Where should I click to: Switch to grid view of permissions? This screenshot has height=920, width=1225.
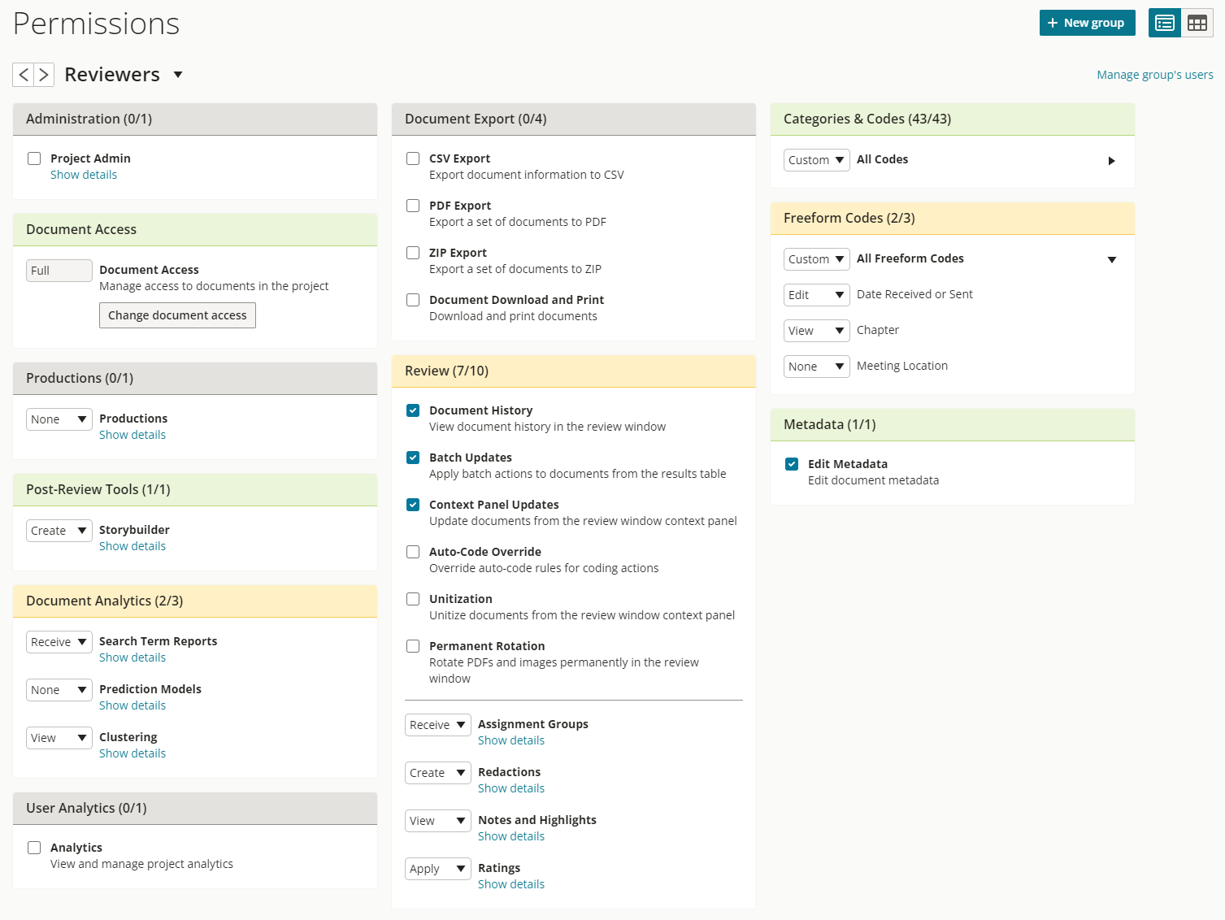1197,23
